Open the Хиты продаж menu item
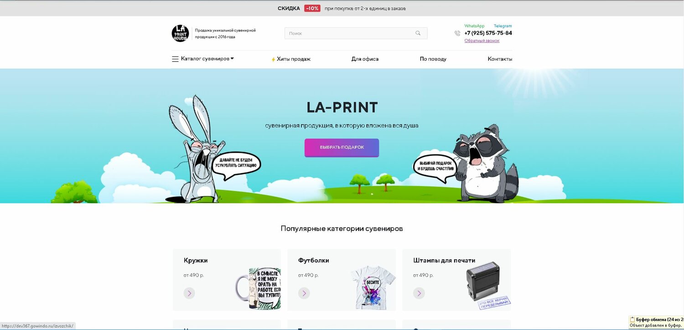 point(294,59)
